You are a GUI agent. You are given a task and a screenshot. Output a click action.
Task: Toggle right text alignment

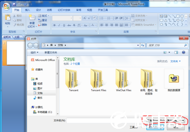click(x=111, y=25)
